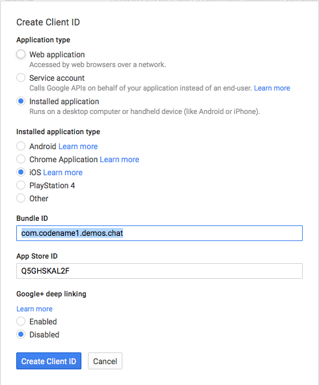Set Google+ deep linking to Disabled
Image resolution: width=319 pixels, height=385 pixels.
tap(21, 334)
